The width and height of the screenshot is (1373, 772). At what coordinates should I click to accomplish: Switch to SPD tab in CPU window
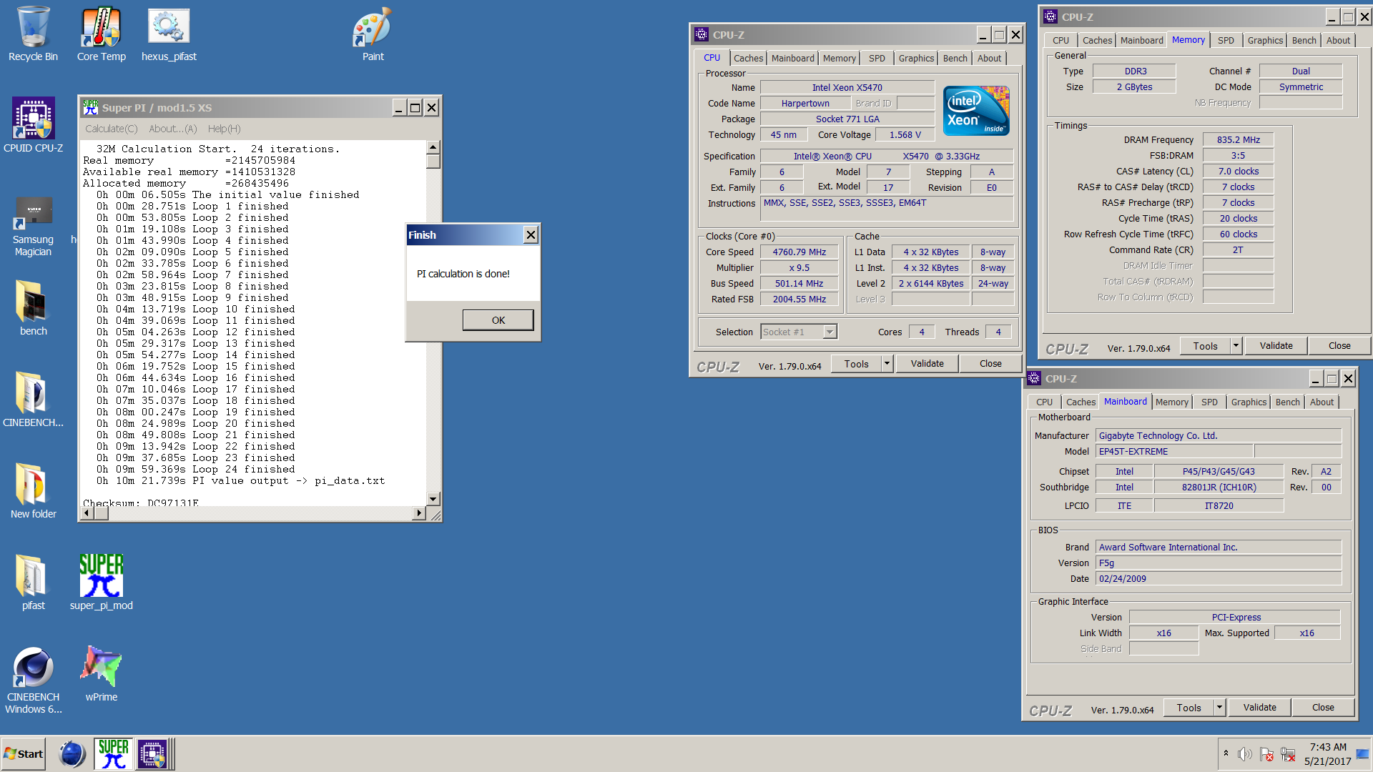coord(877,58)
